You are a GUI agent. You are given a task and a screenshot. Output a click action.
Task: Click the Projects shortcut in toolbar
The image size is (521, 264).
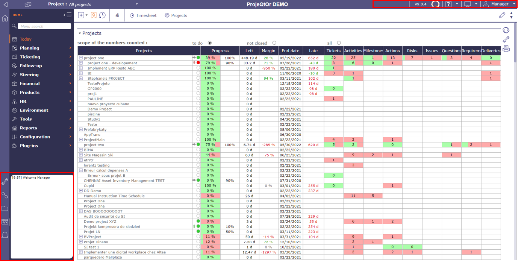176,15
